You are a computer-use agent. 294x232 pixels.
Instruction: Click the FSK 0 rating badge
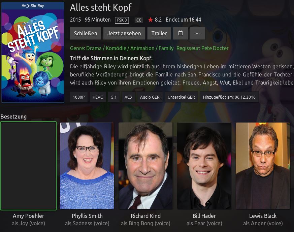pos(122,20)
